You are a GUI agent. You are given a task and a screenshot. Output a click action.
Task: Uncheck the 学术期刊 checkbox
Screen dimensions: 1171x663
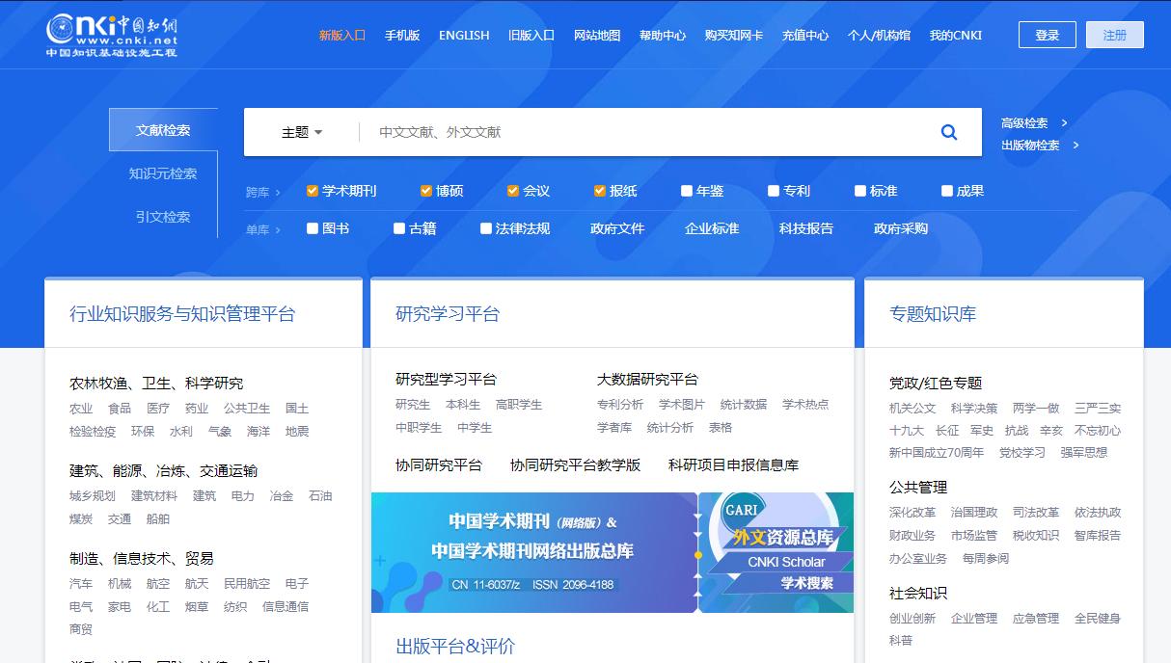coord(313,191)
